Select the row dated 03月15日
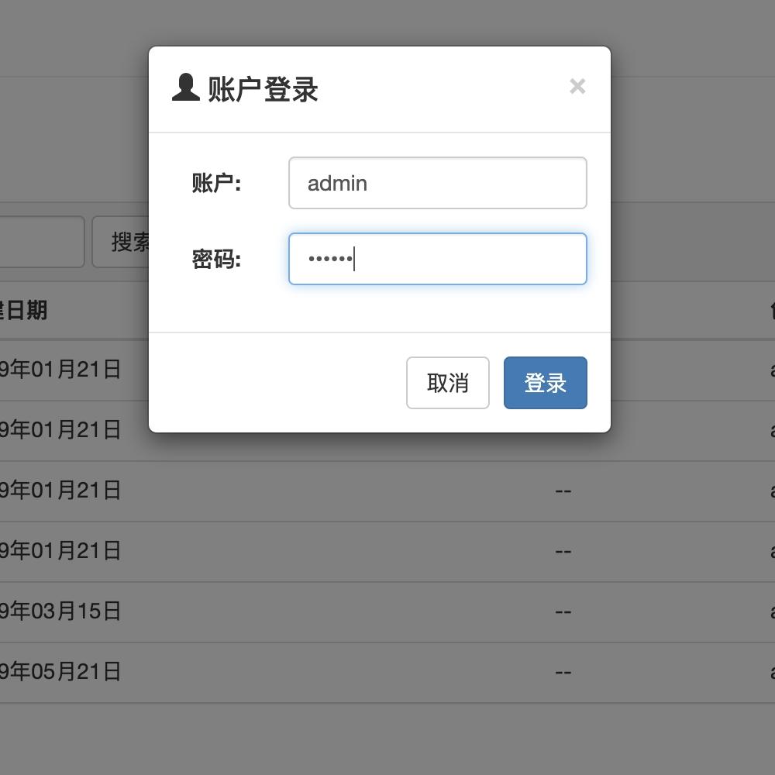Viewport: 775px width, 775px height. coord(387,612)
